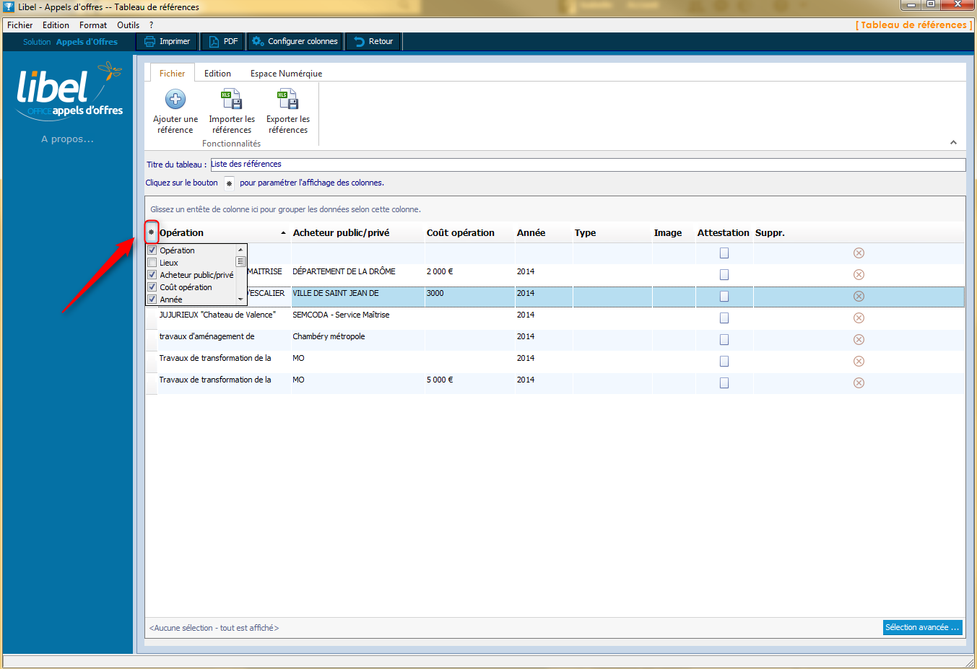The width and height of the screenshot is (977, 669).
Task: Open the Edition menu in the menu bar
Action: click(56, 25)
